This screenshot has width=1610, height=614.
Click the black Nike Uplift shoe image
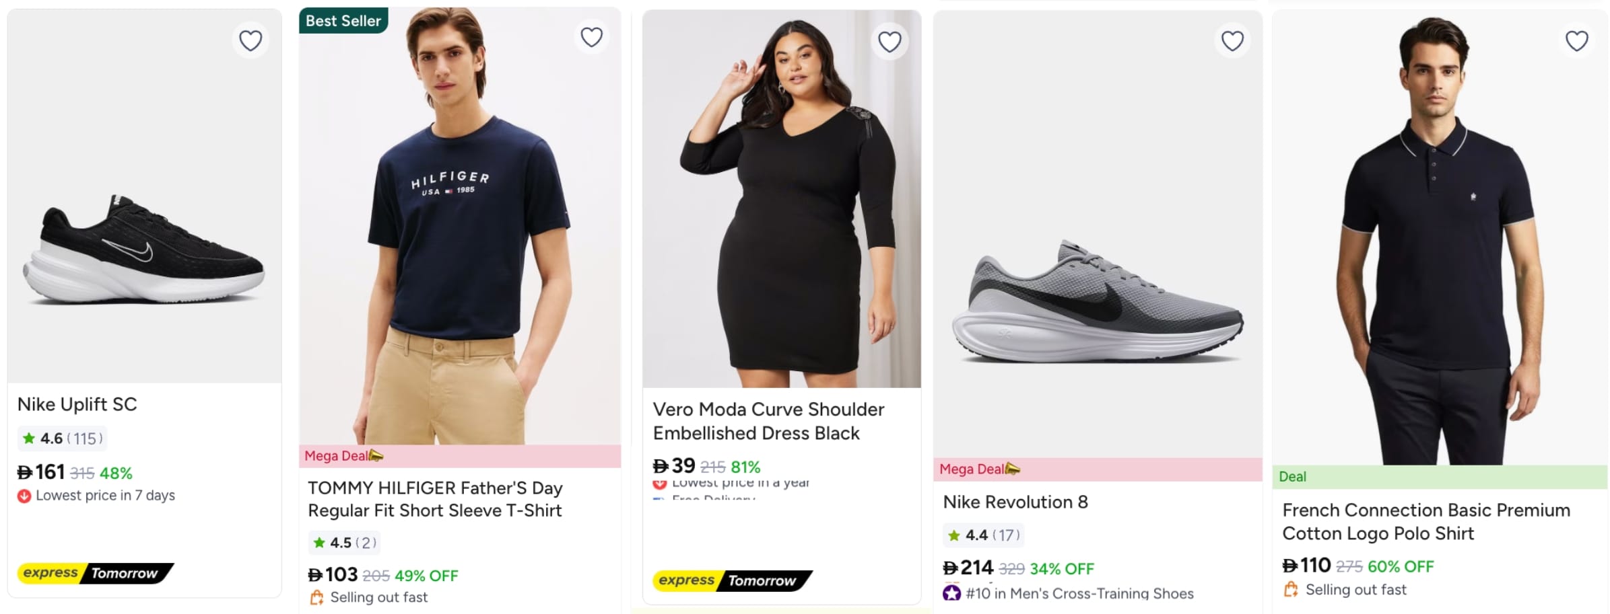144,252
